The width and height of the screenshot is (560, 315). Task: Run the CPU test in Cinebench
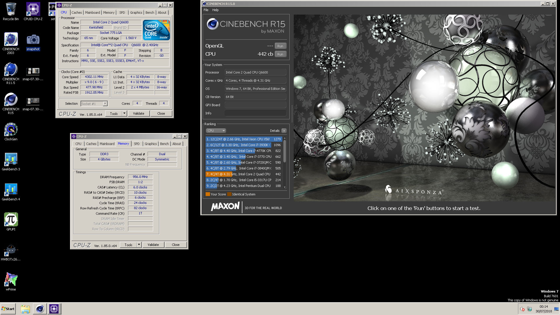click(280, 54)
